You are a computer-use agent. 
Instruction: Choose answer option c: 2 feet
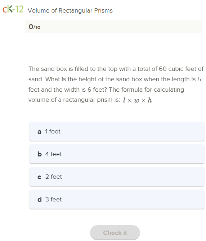click(x=117, y=177)
